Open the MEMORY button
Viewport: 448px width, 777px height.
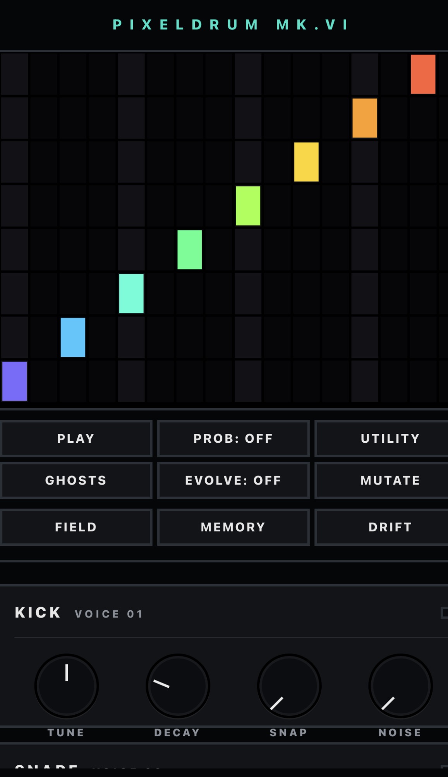233,527
